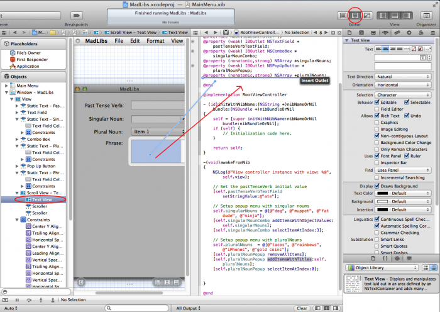This screenshot has width=440, height=312.
Task: Show the Size inspector tab
Action: point(397,33)
